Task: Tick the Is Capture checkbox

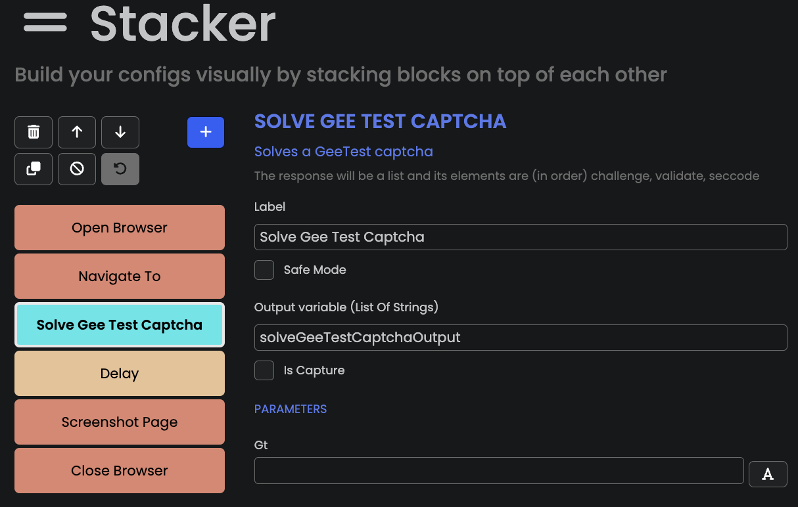Action: coord(264,370)
